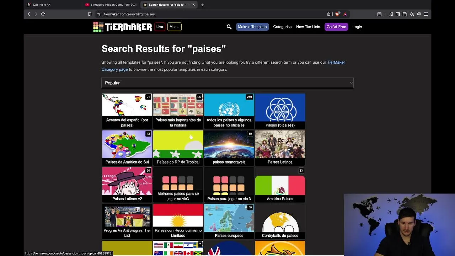Screen dimensions: 455x256
Task: Switch to Singapore Hidden Gems tab
Action: point(111,5)
